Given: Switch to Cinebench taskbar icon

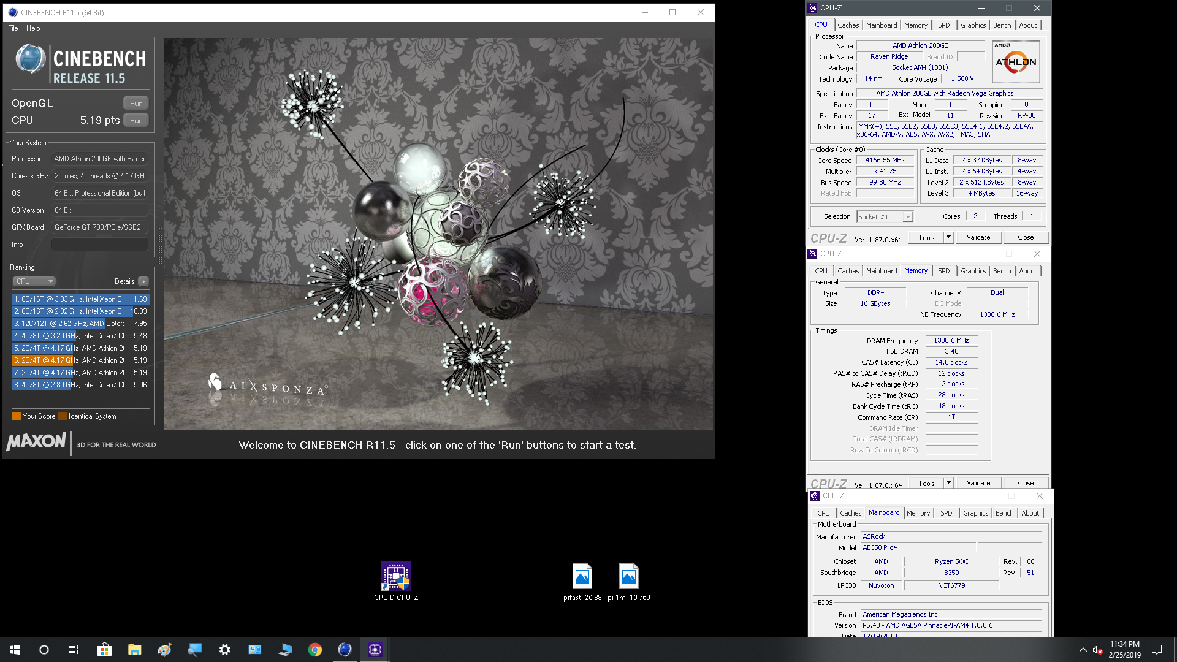Looking at the screenshot, I should pos(345,650).
